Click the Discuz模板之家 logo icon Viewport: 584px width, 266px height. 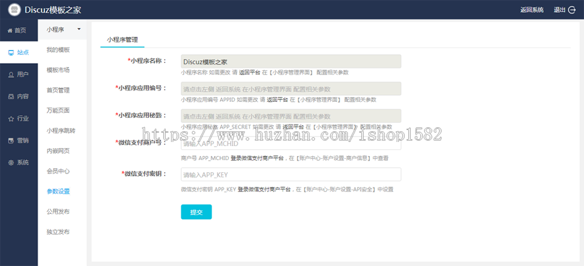pos(14,9)
